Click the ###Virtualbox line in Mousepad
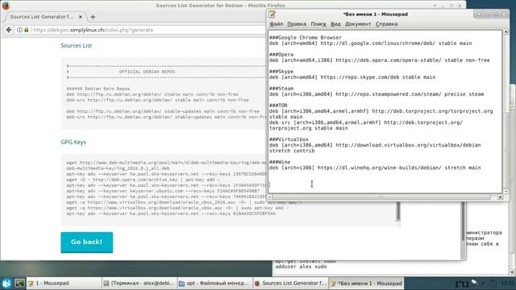 point(289,139)
